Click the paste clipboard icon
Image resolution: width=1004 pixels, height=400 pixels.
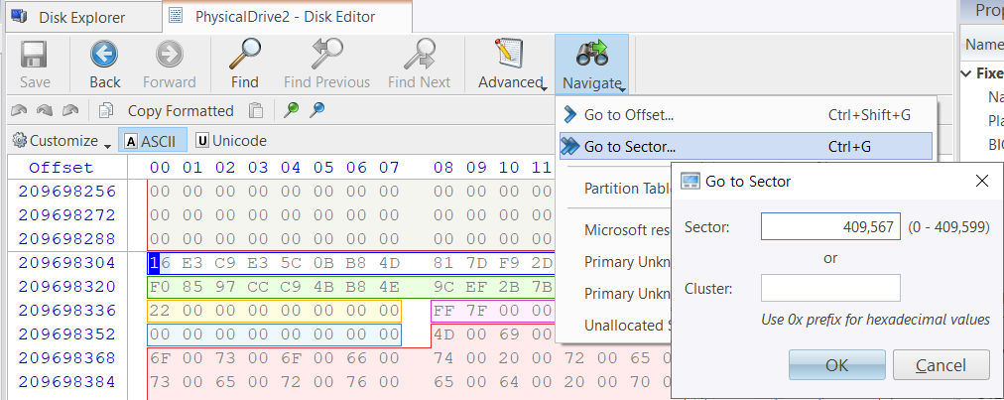(256, 111)
